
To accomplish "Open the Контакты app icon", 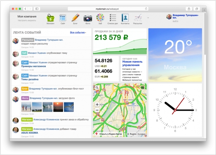I will click(125, 18).
